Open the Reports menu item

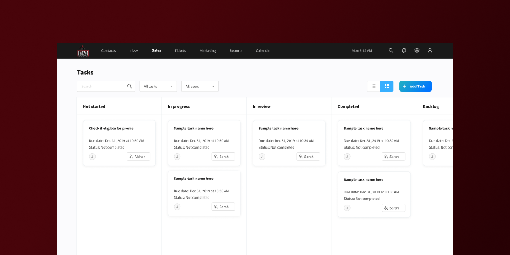pos(236,51)
